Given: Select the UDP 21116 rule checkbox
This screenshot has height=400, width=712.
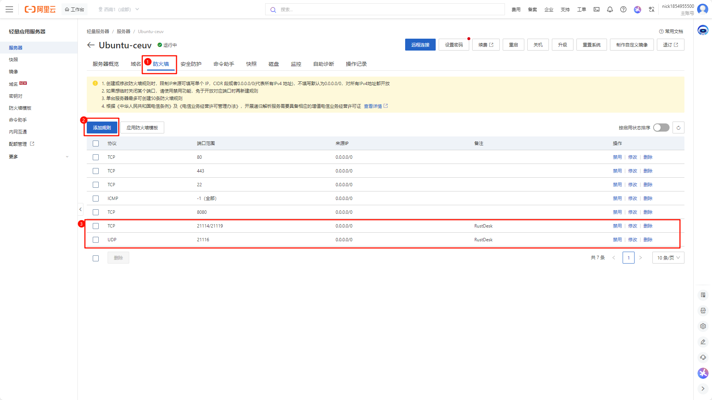Looking at the screenshot, I should 96,240.
